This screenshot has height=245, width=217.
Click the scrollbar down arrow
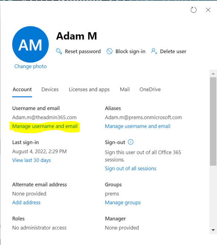click(213, 230)
